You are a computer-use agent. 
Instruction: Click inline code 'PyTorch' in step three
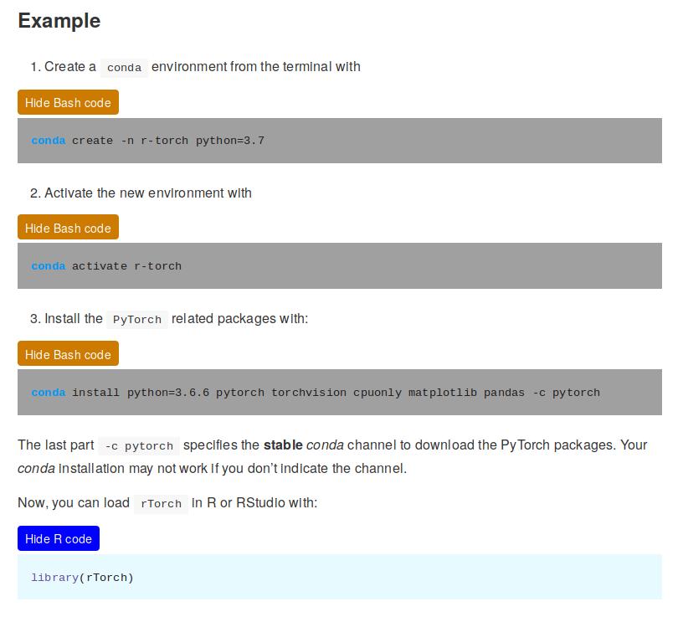click(137, 320)
